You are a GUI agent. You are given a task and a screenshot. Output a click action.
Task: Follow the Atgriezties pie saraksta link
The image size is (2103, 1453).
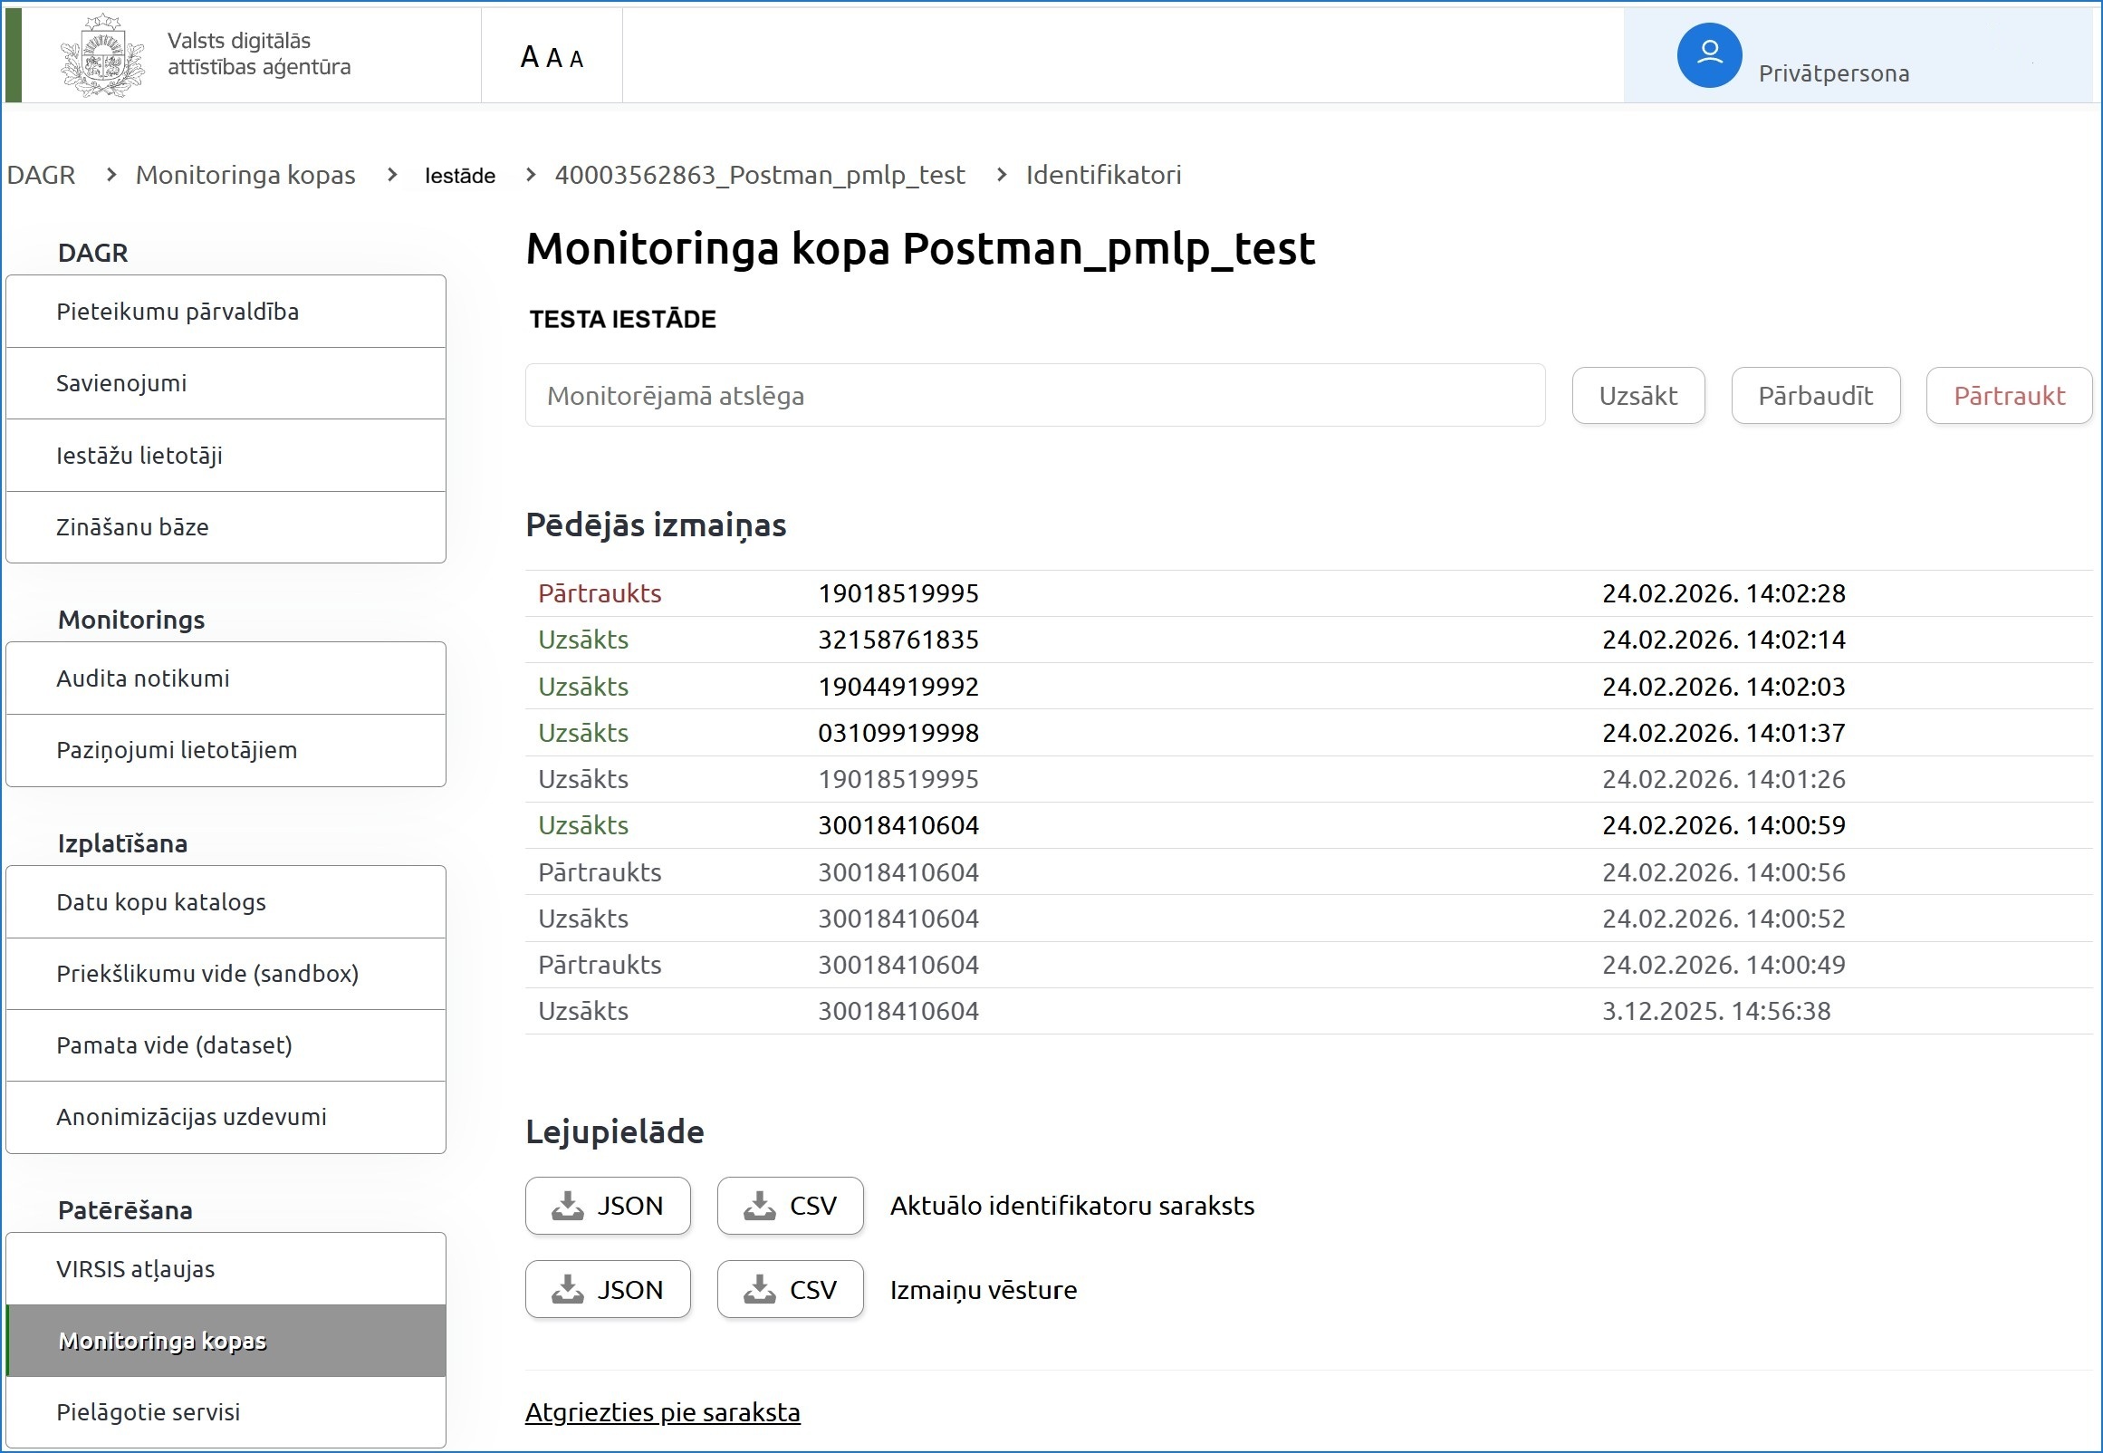tap(662, 1412)
